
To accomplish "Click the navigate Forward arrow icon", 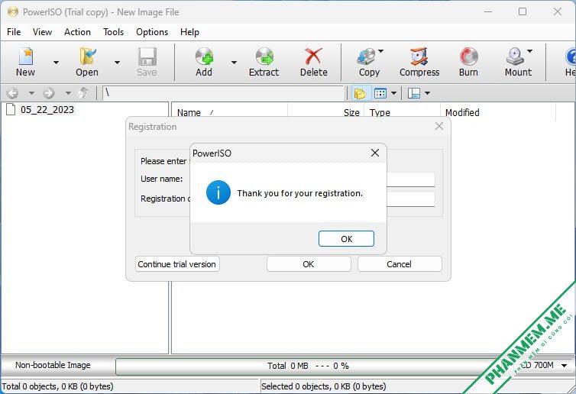I will [x=48, y=93].
